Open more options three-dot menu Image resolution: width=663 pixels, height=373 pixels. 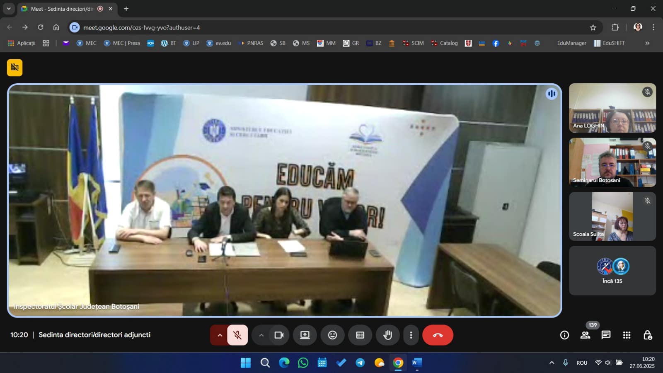coord(411,335)
